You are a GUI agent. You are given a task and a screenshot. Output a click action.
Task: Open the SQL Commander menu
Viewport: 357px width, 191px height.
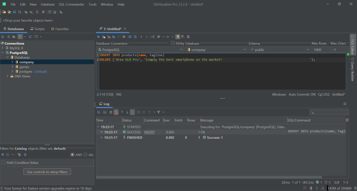pyautogui.click(x=71, y=4)
